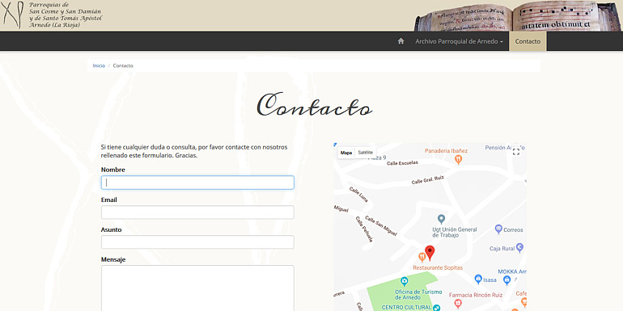Switch the map to Satélite view
The width and height of the screenshot is (623, 311).
point(365,153)
